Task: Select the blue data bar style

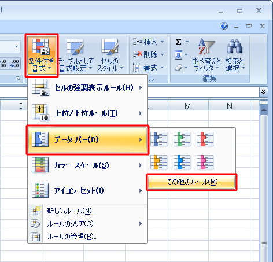Action: tap(158, 139)
